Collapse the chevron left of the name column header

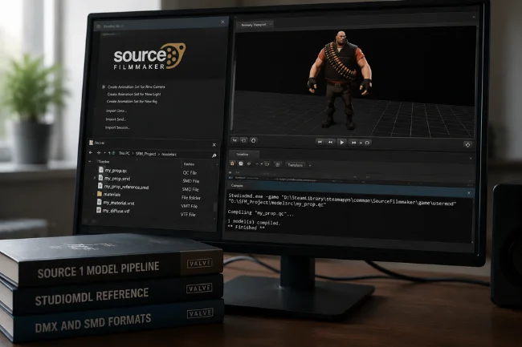[x=90, y=161]
